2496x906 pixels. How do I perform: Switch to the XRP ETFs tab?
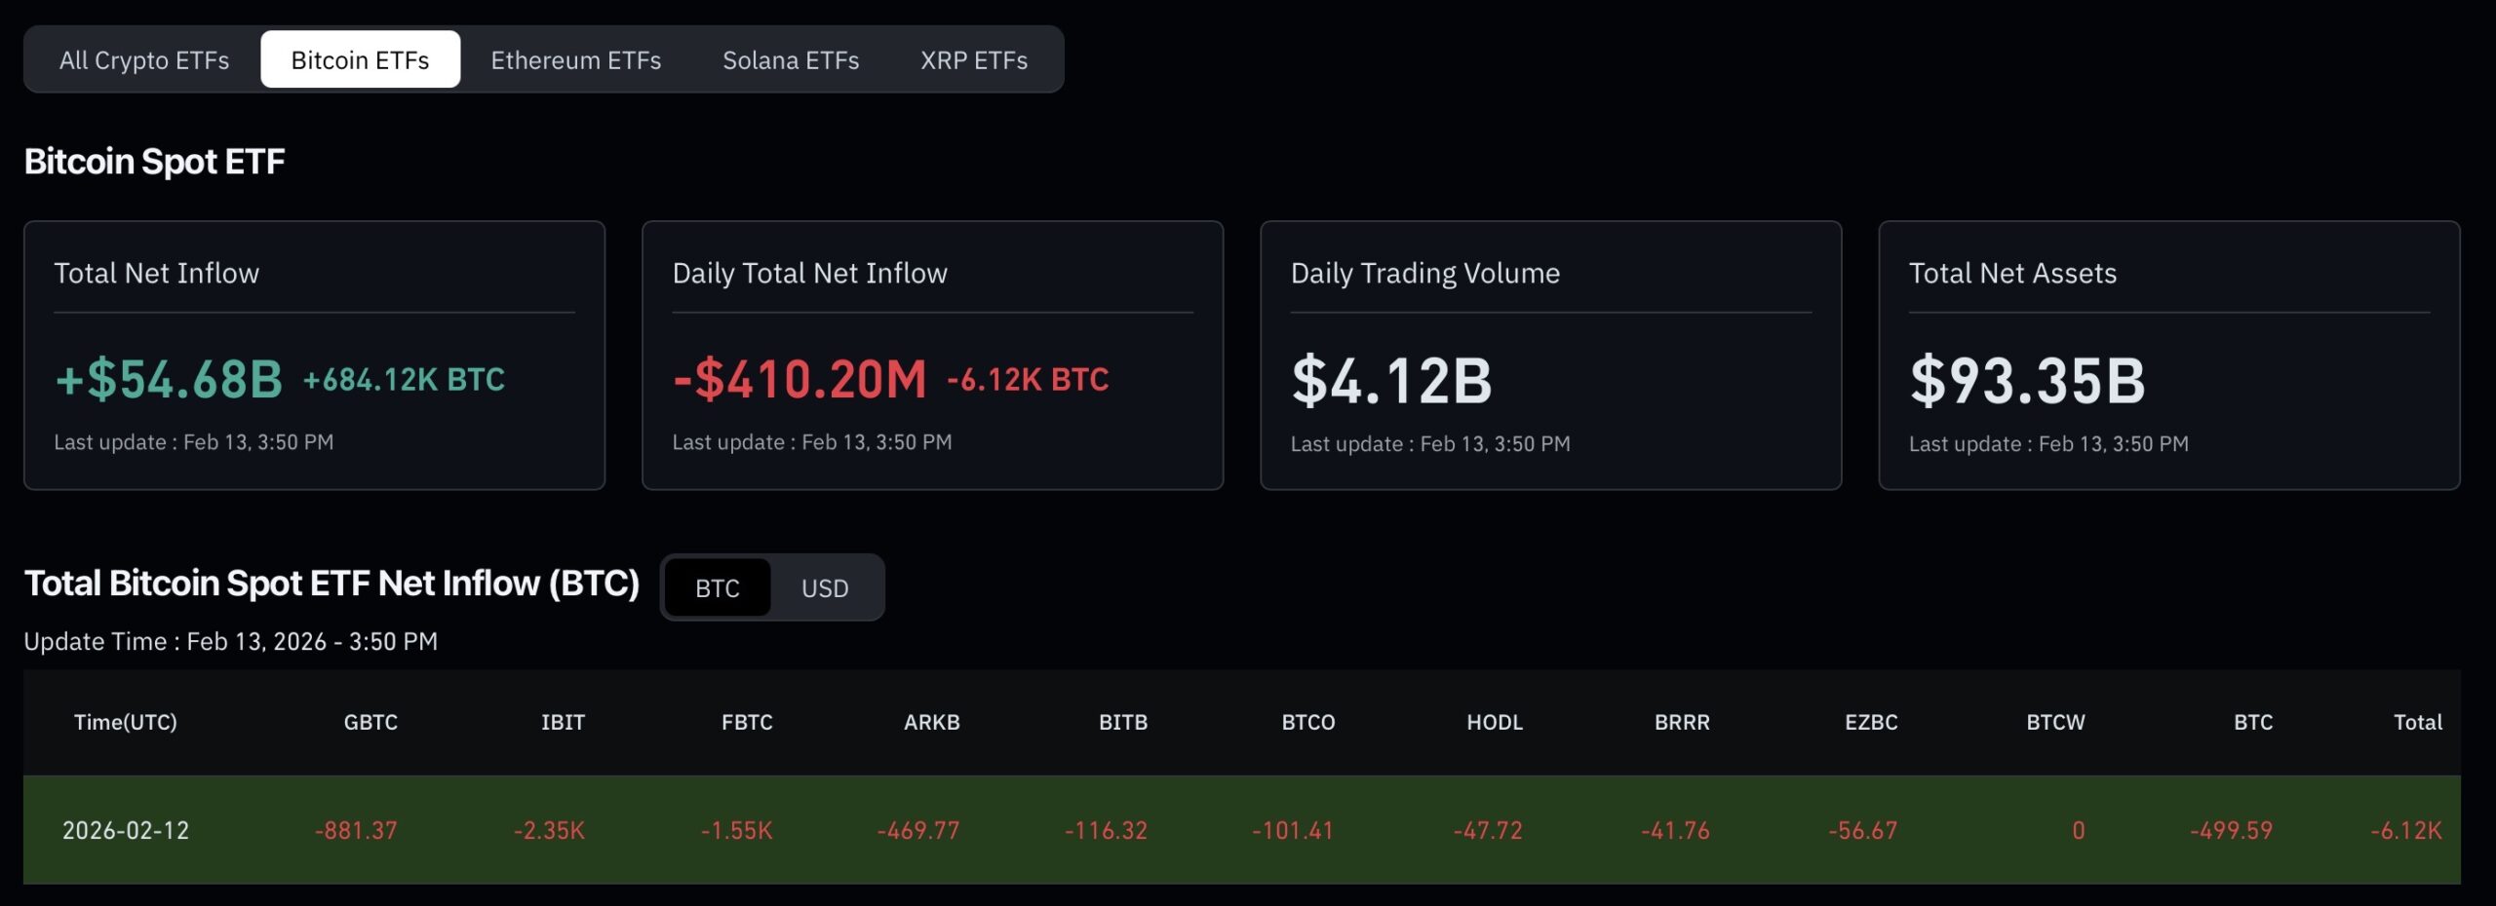pos(973,59)
